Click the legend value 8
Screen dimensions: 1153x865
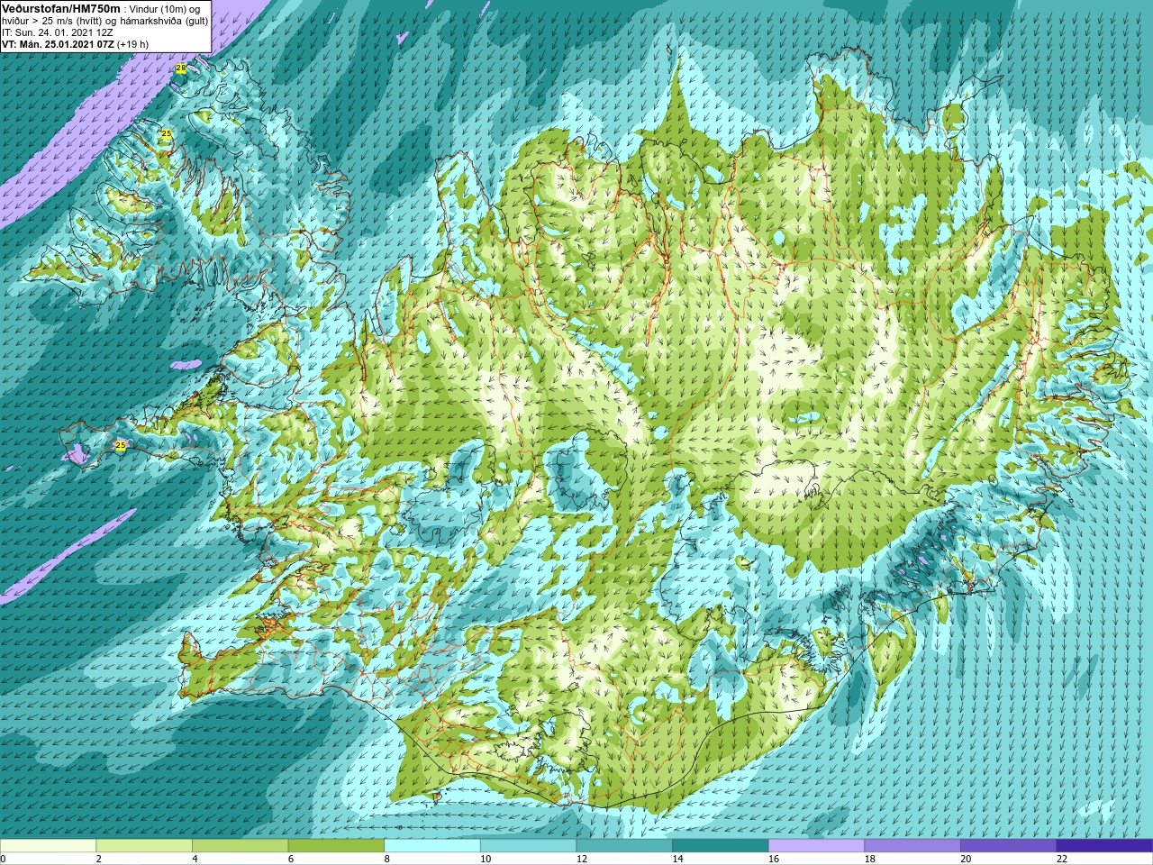coord(387,859)
